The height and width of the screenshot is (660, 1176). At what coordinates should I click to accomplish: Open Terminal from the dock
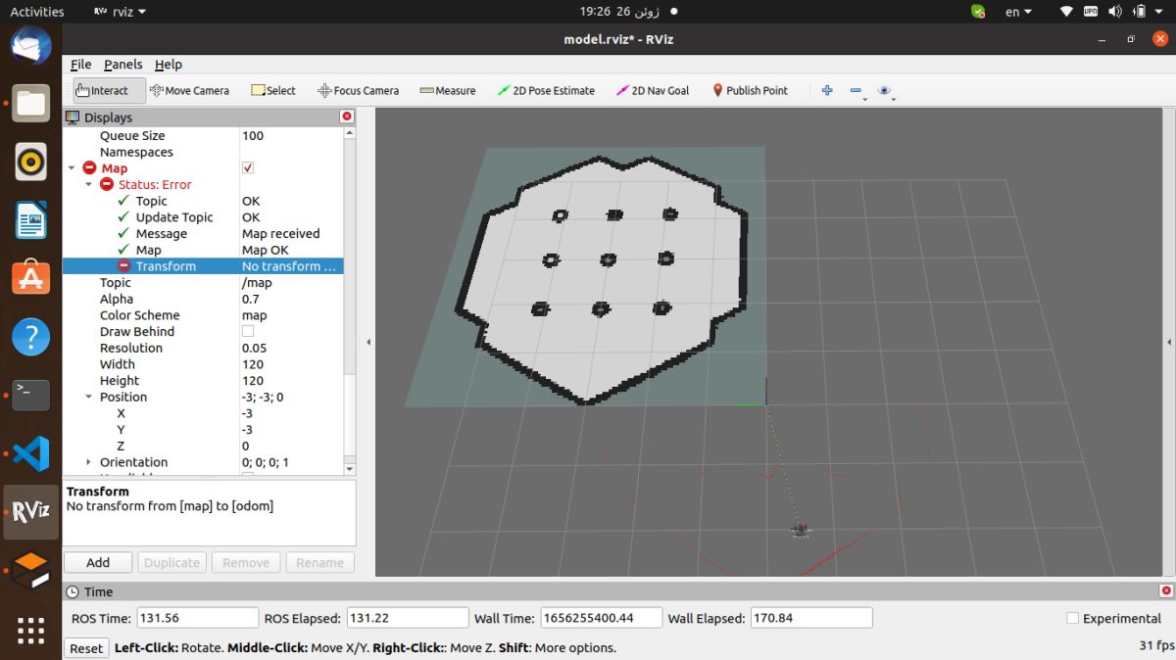(x=30, y=395)
